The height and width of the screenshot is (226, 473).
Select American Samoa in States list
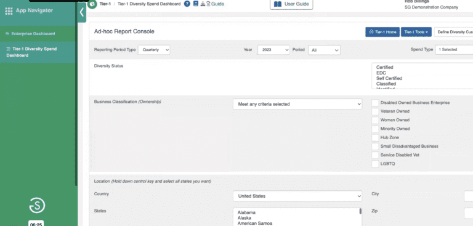[255, 224]
